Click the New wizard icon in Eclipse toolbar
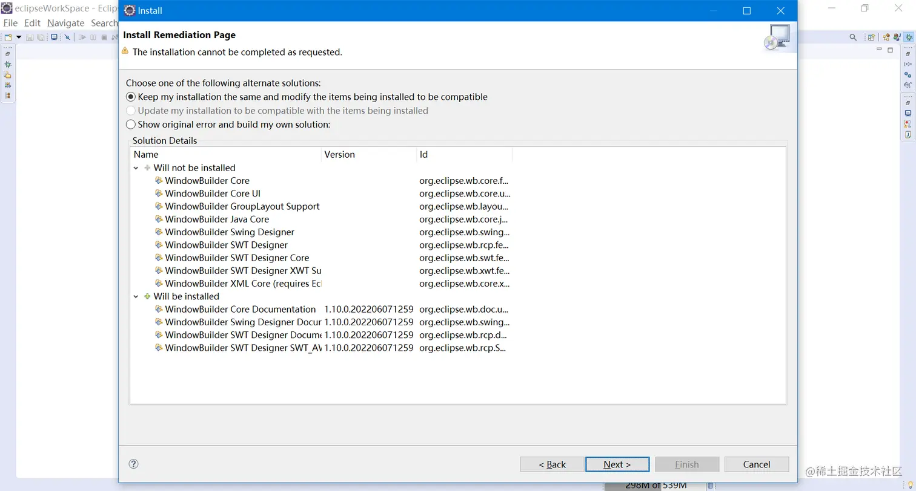The height and width of the screenshot is (491, 916). (8, 37)
